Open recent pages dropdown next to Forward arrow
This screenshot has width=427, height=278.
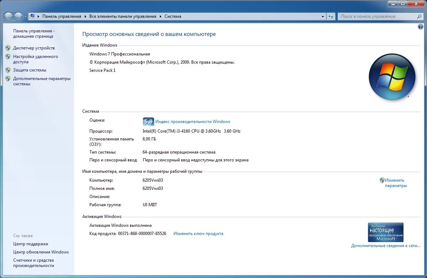pyautogui.click(x=25, y=17)
